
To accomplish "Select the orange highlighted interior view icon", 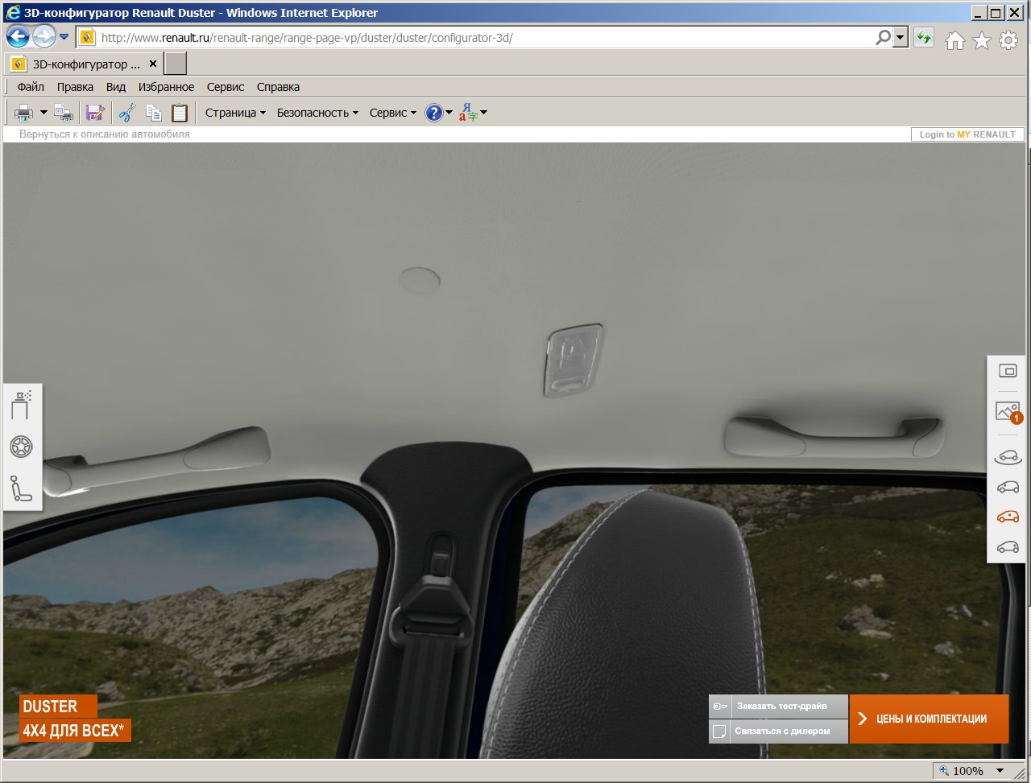I will (1008, 517).
